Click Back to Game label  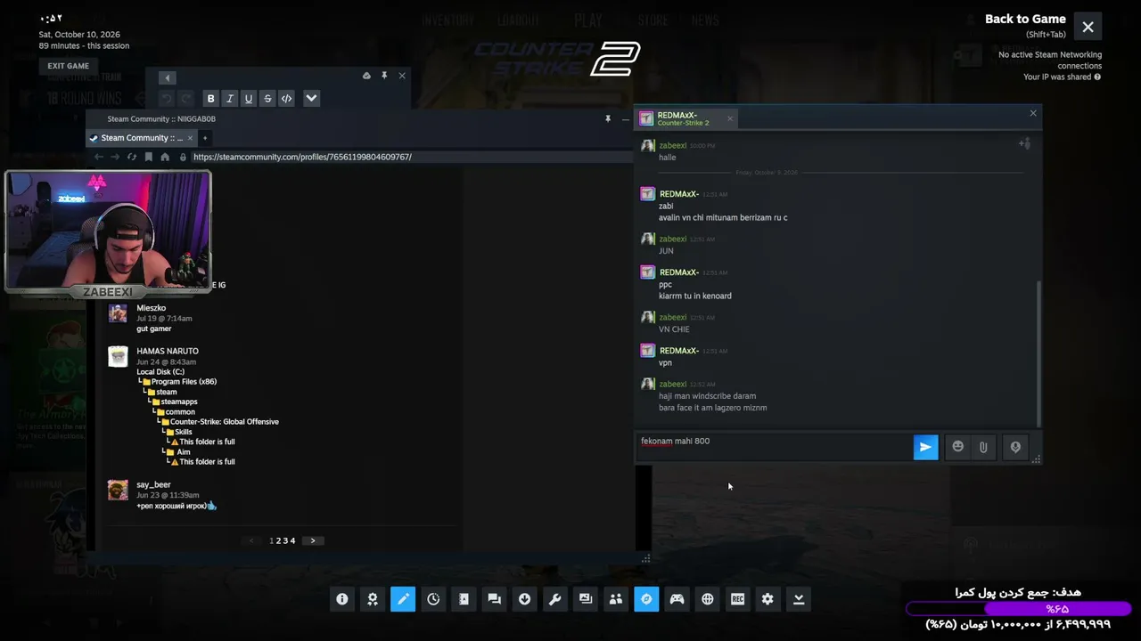(1025, 19)
